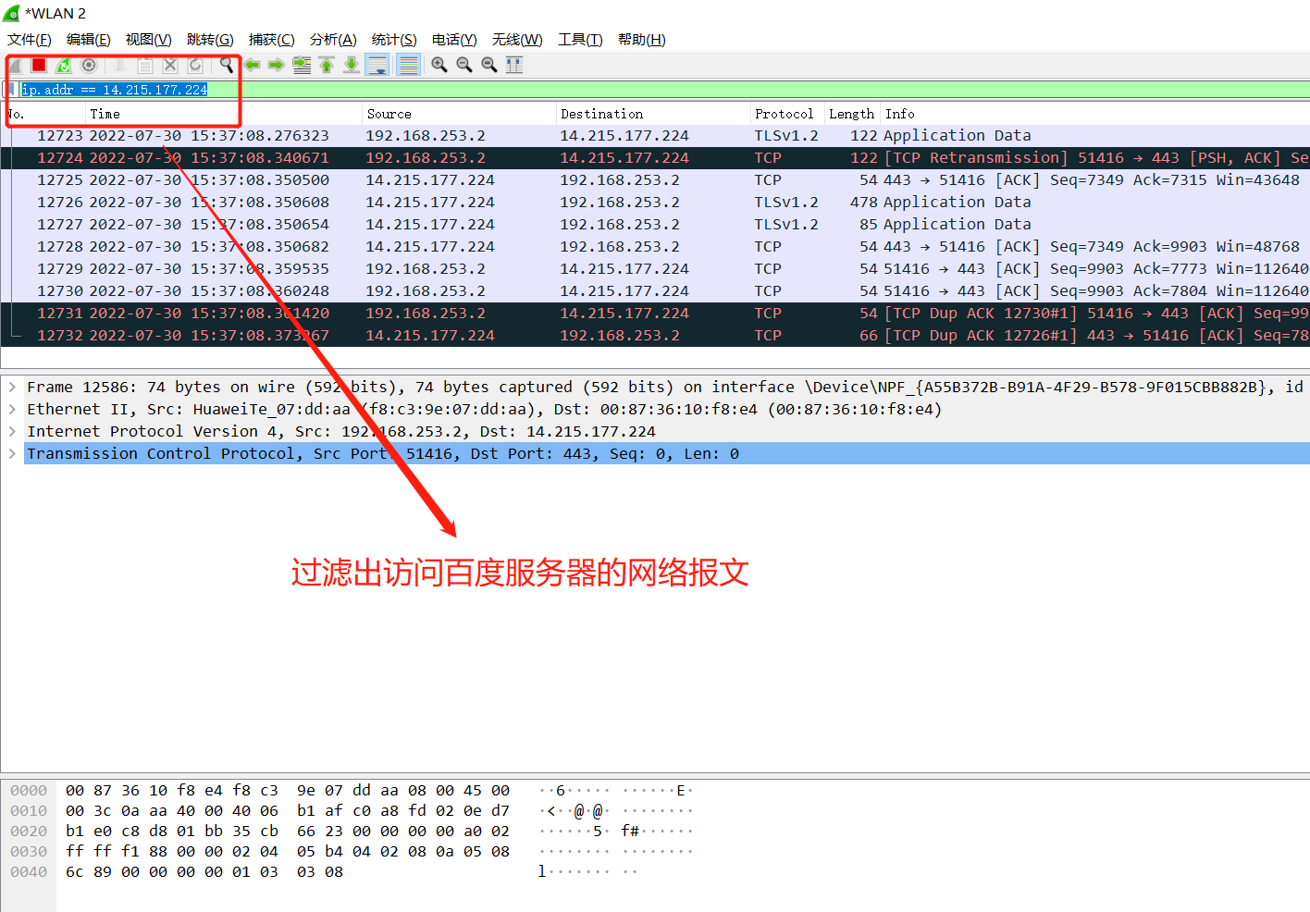1310x912 pixels.
Task: Select packet number 12725
Action: [x=655, y=180]
